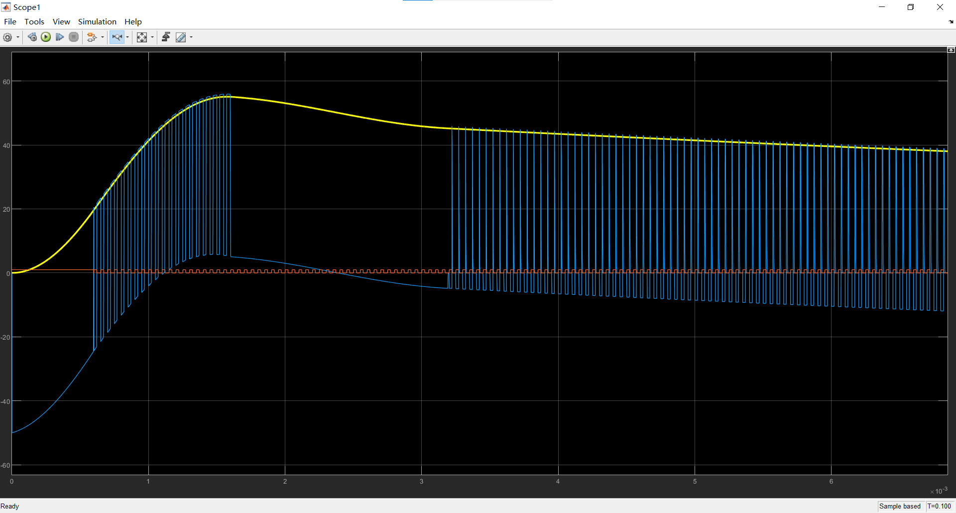Viewport: 956px width, 513px height.
Task: Open the axes scaling options dropdown
Action: (152, 37)
